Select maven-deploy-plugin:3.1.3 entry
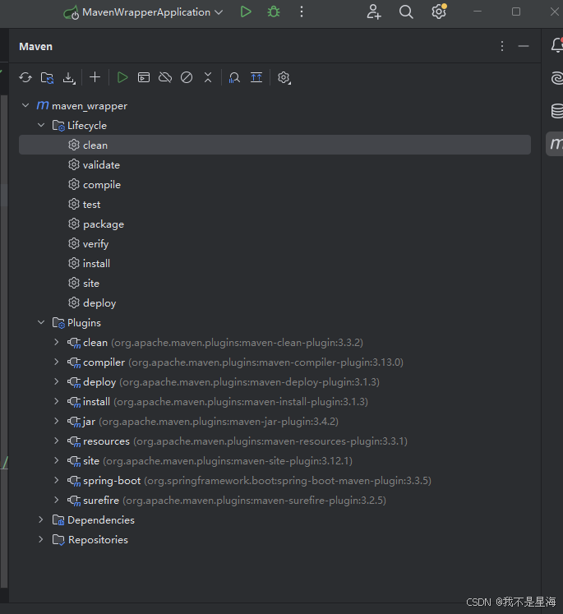The image size is (563, 614). click(x=249, y=382)
